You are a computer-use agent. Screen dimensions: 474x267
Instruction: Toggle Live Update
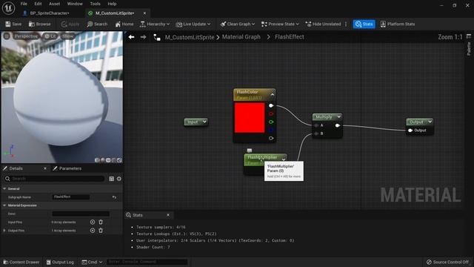(193, 24)
